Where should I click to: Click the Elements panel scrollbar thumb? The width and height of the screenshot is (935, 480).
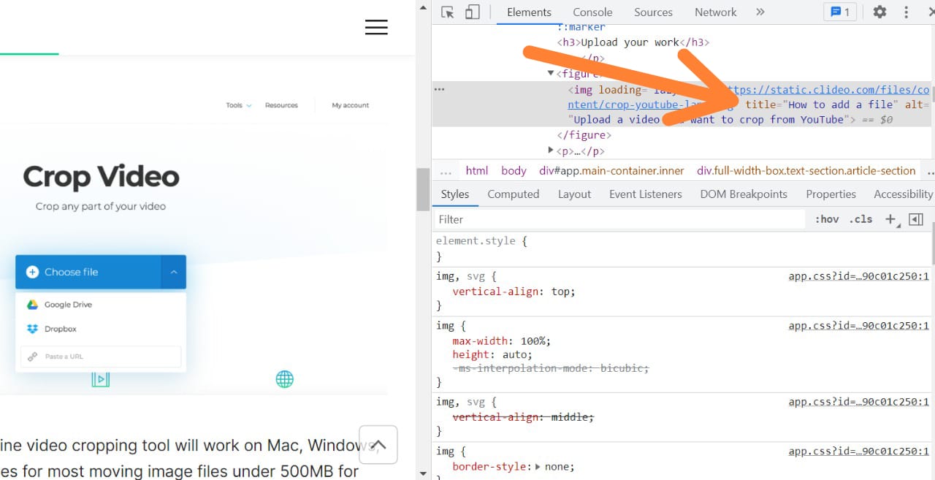[x=932, y=93]
